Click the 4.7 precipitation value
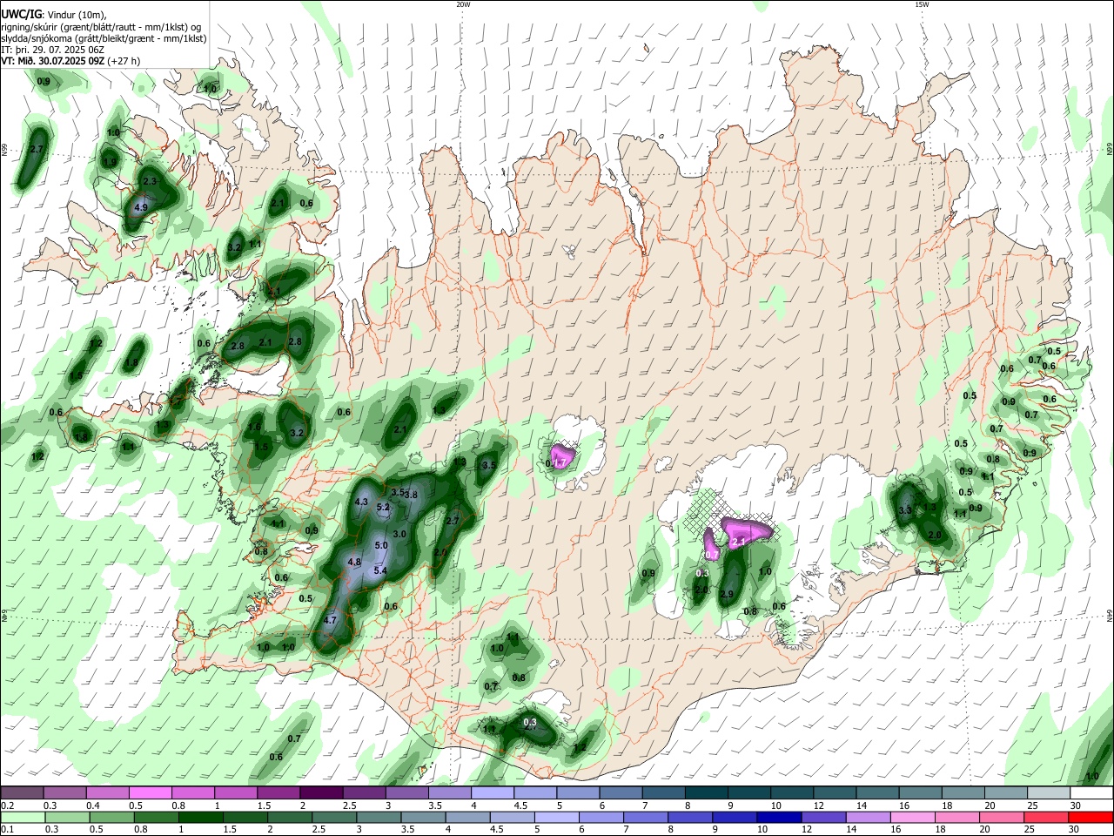 coord(330,620)
